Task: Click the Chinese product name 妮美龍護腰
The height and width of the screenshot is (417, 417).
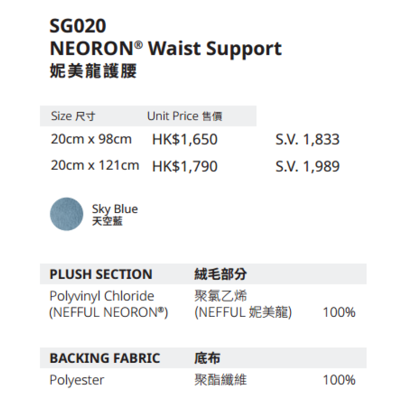Action: [93, 71]
